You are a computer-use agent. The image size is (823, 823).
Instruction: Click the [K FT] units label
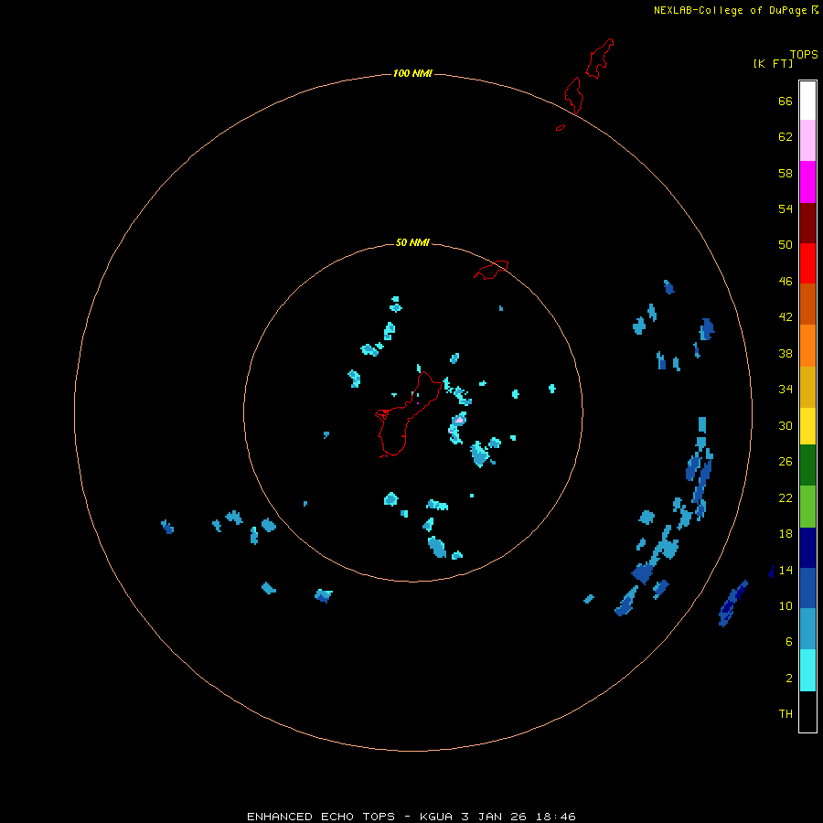tap(773, 63)
